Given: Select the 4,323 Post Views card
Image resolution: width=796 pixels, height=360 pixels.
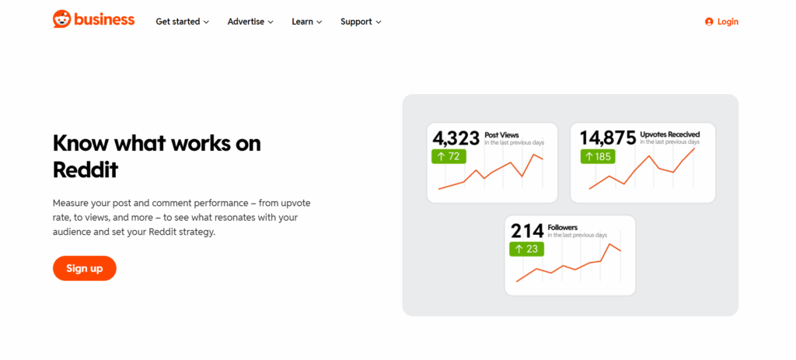Looking at the screenshot, I should [492, 163].
